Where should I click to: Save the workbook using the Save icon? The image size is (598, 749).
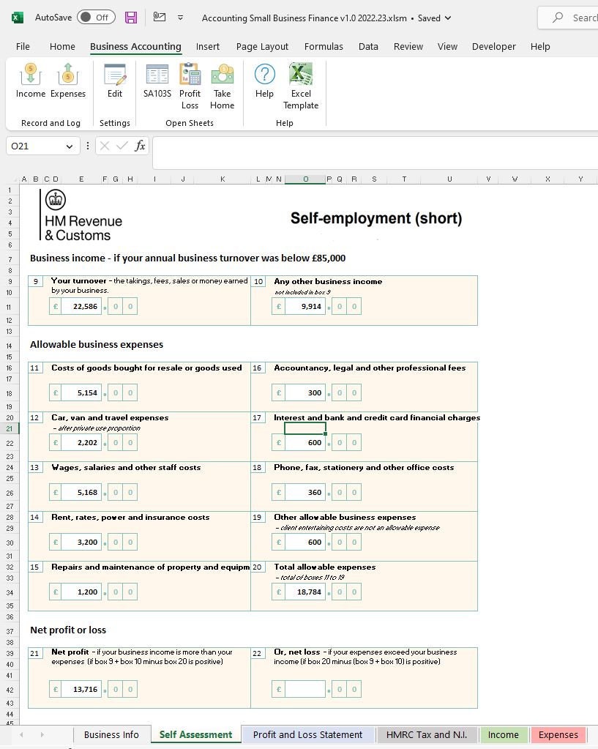pyautogui.click(x=131, y=18)
